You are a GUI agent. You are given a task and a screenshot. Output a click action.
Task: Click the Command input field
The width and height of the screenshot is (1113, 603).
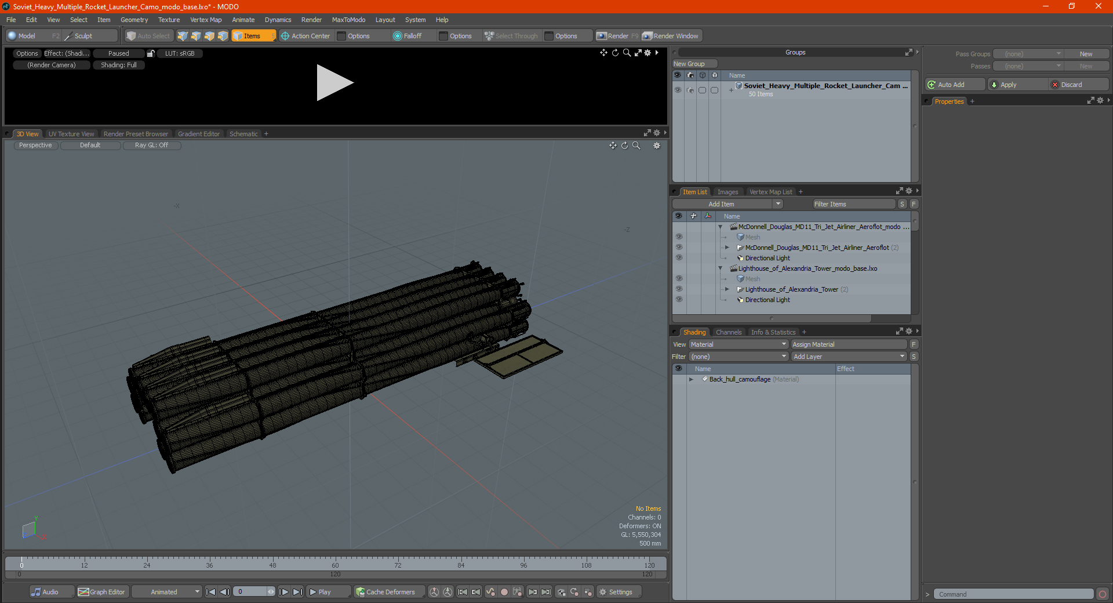[x=1013, y=594]
